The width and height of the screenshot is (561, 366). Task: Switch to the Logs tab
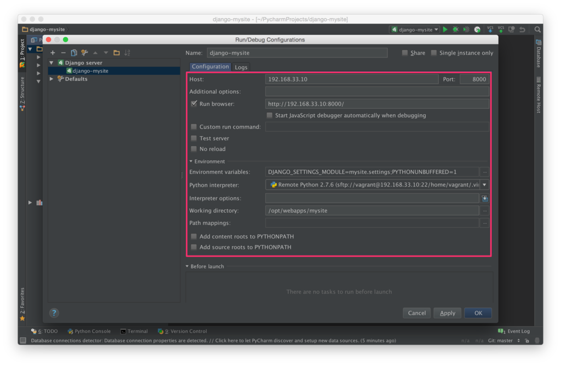(241, 67)
